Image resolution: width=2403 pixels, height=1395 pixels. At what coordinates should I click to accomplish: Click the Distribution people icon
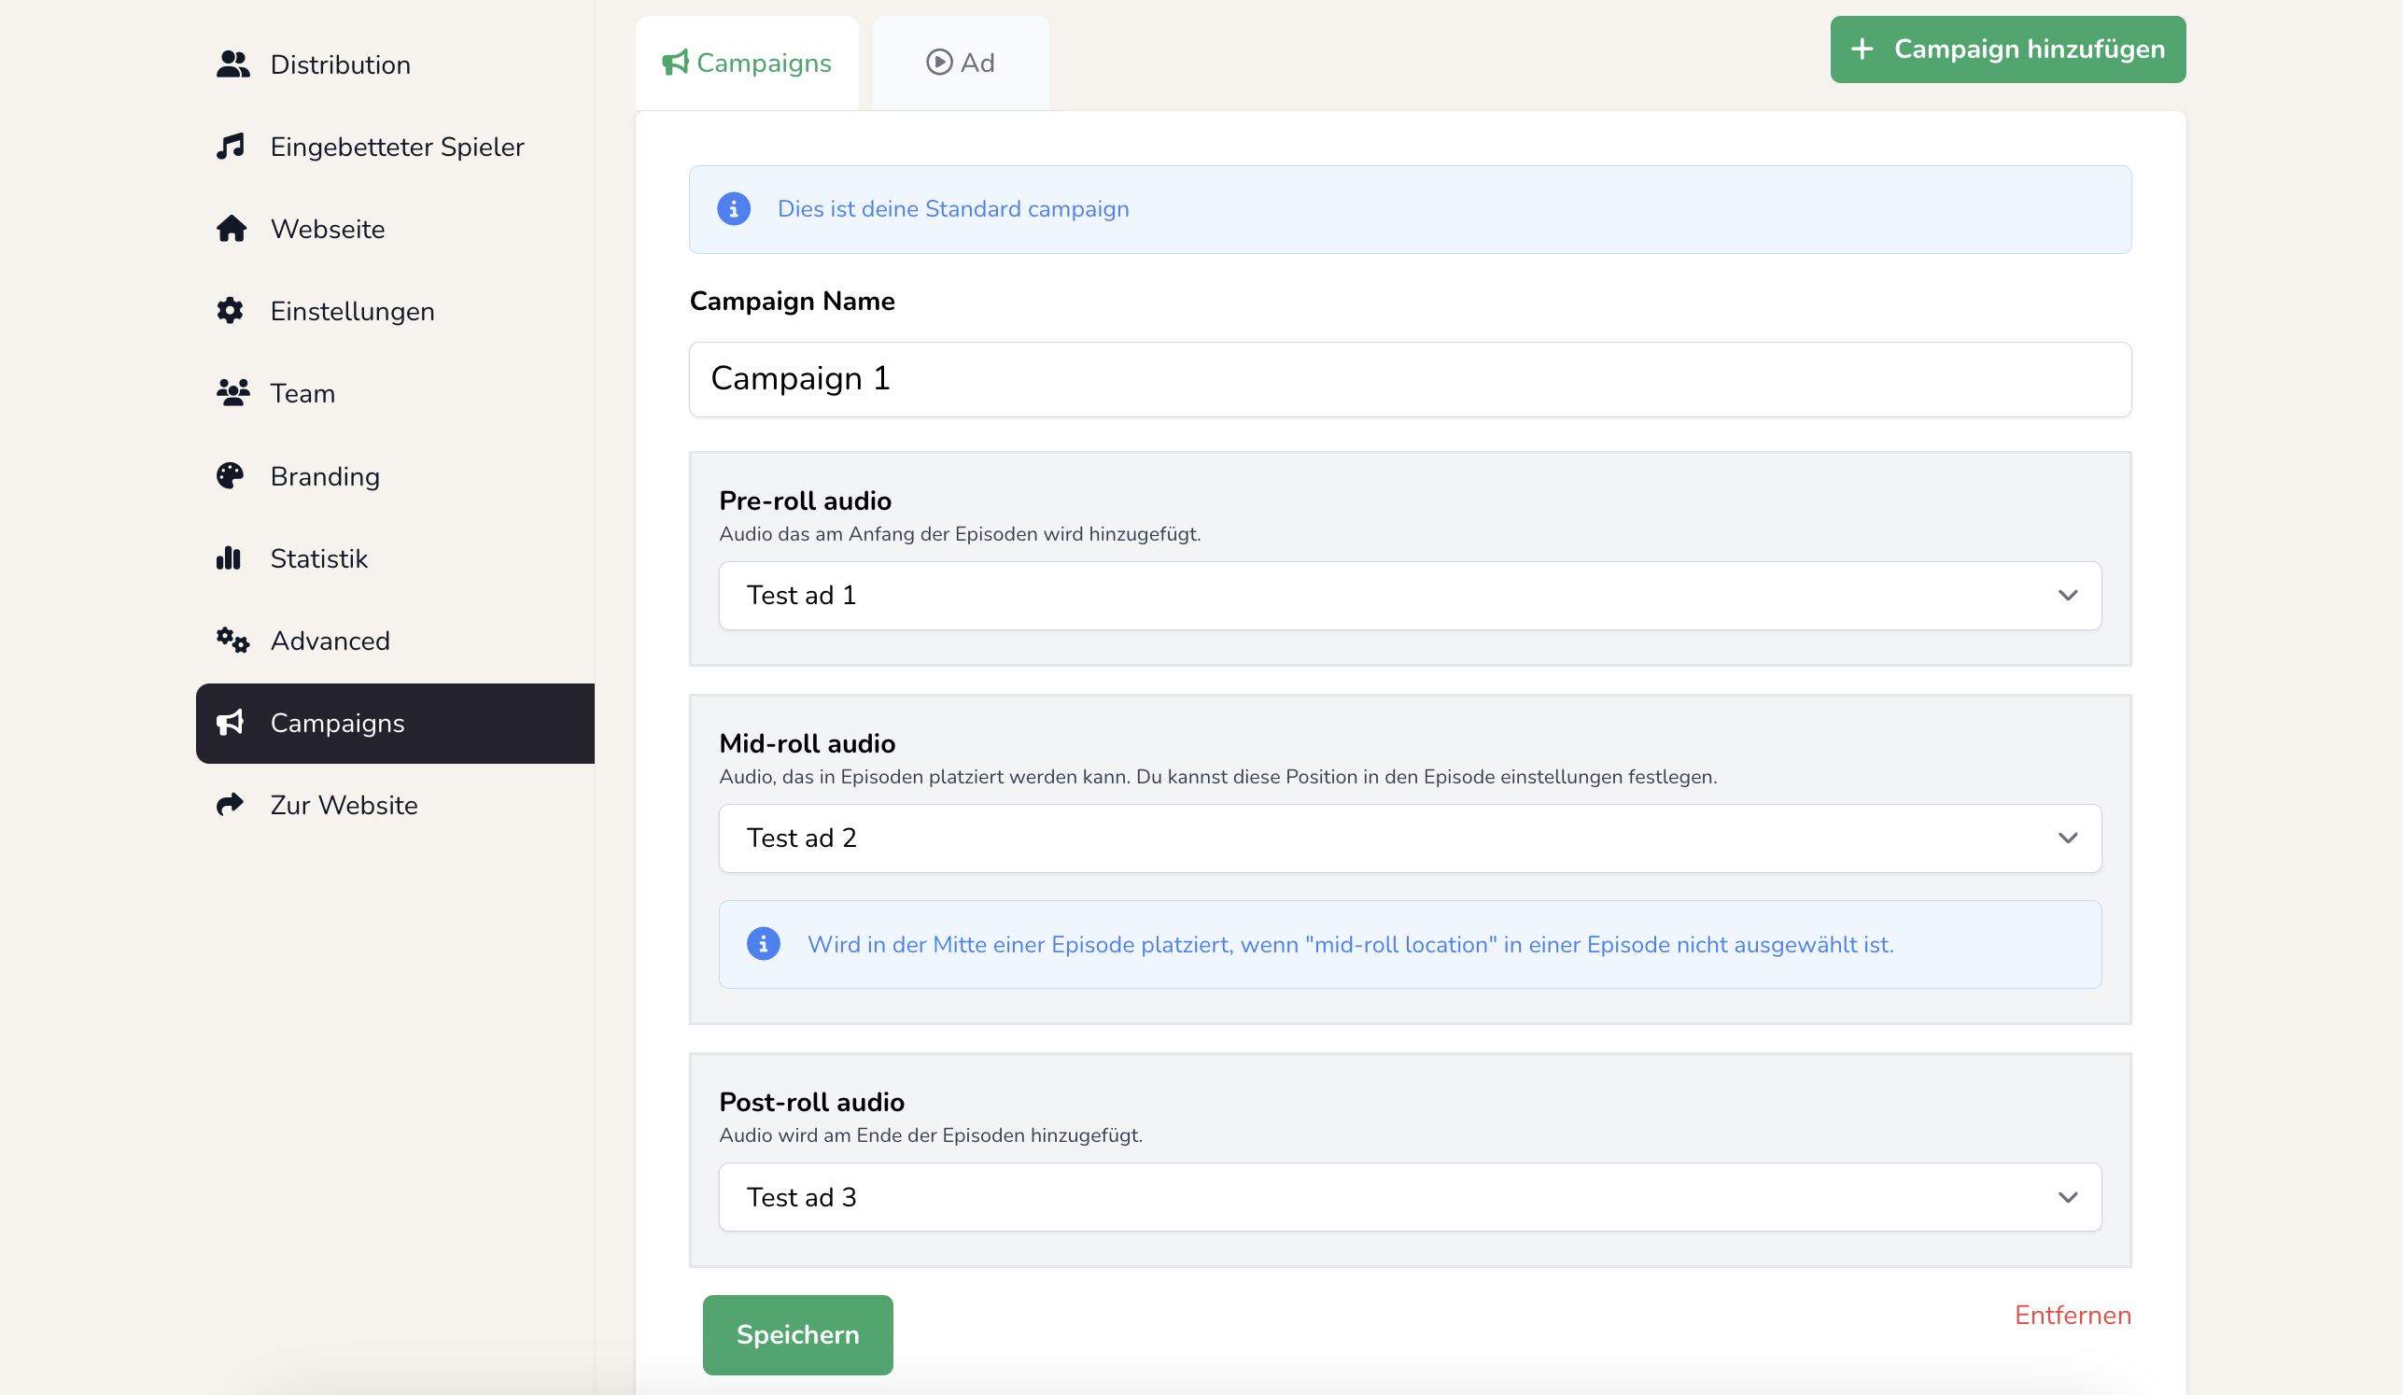click(232, 64)
